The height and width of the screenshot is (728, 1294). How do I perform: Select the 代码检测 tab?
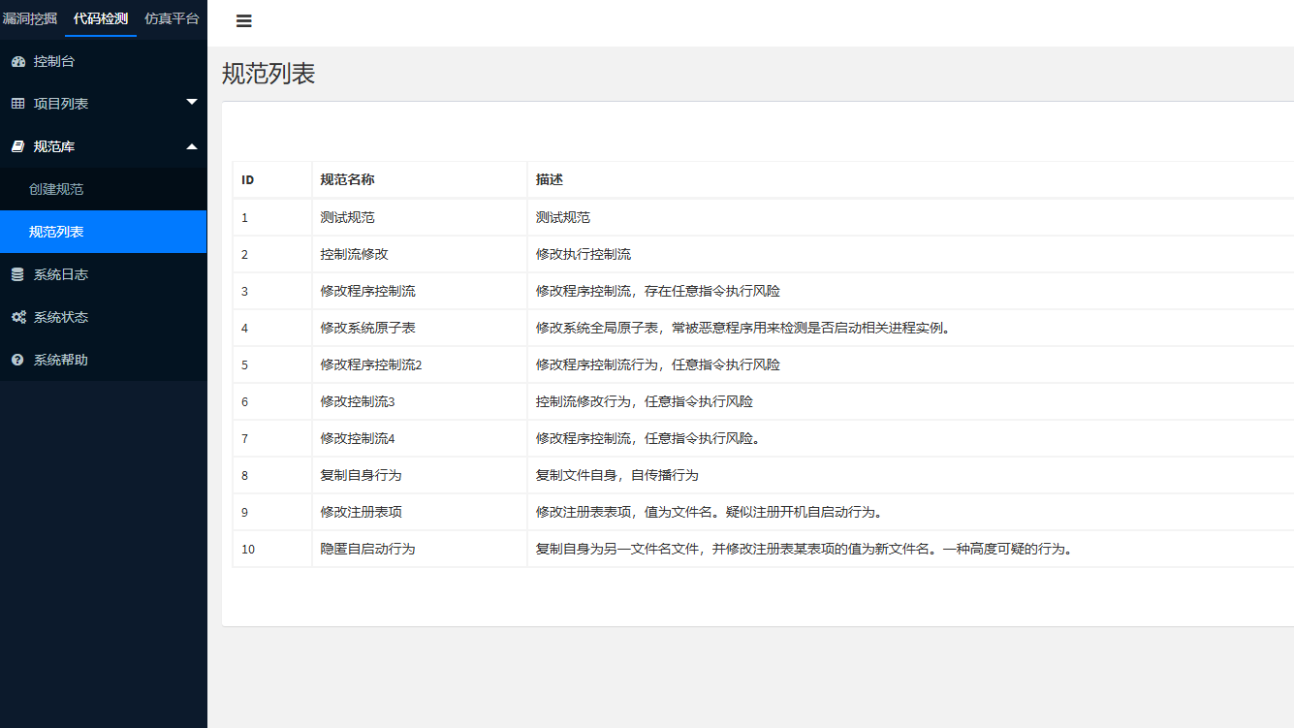(x=101, y=17)
